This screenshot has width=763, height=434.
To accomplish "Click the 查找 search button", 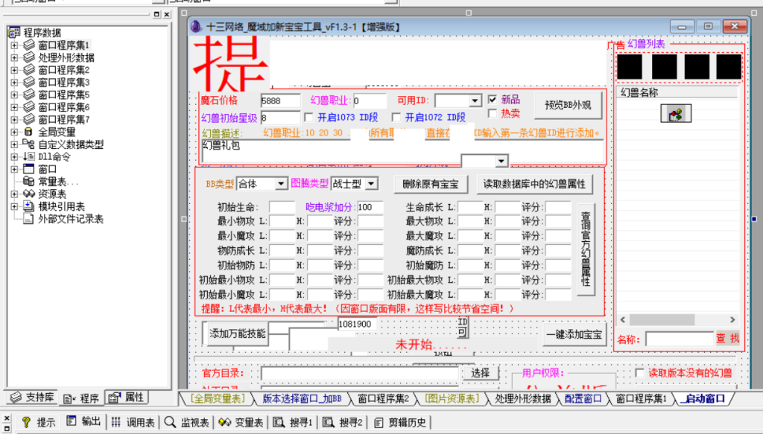I will (x=727, y=338).
